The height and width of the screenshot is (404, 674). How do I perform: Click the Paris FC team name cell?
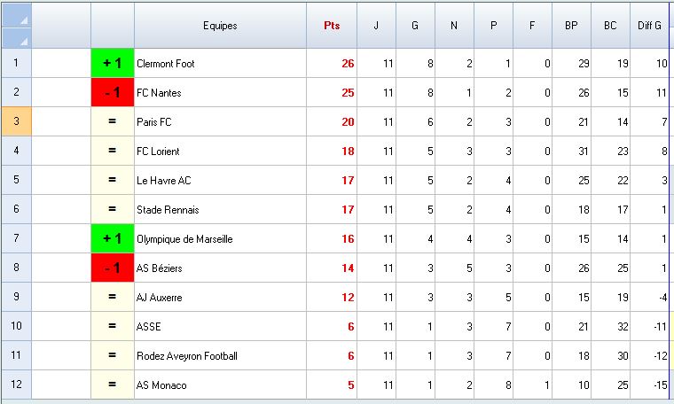click(220, 122)
